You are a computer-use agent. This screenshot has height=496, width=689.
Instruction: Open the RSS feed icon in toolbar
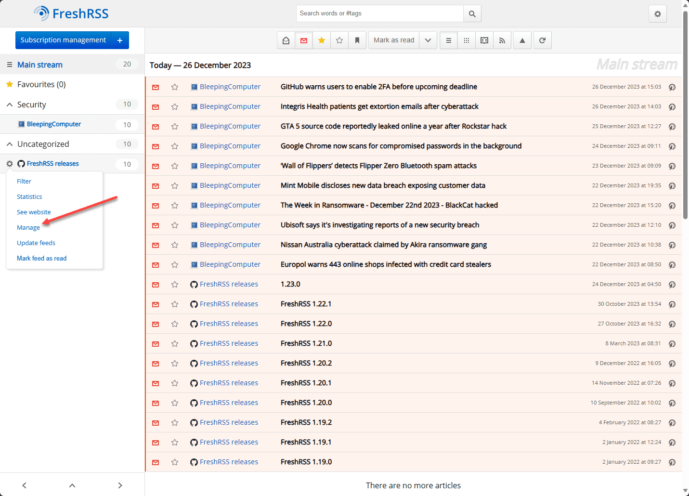click(502, 40)
